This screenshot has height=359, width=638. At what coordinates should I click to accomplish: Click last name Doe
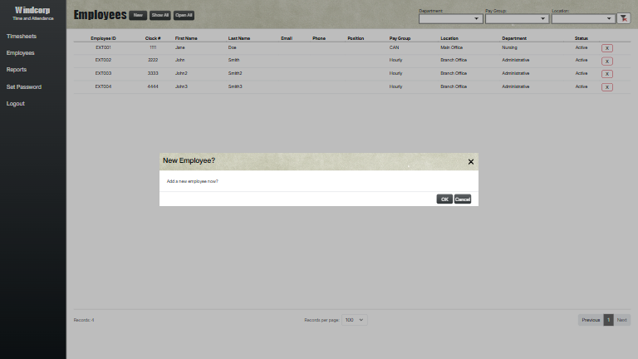(x=232, y=47)
